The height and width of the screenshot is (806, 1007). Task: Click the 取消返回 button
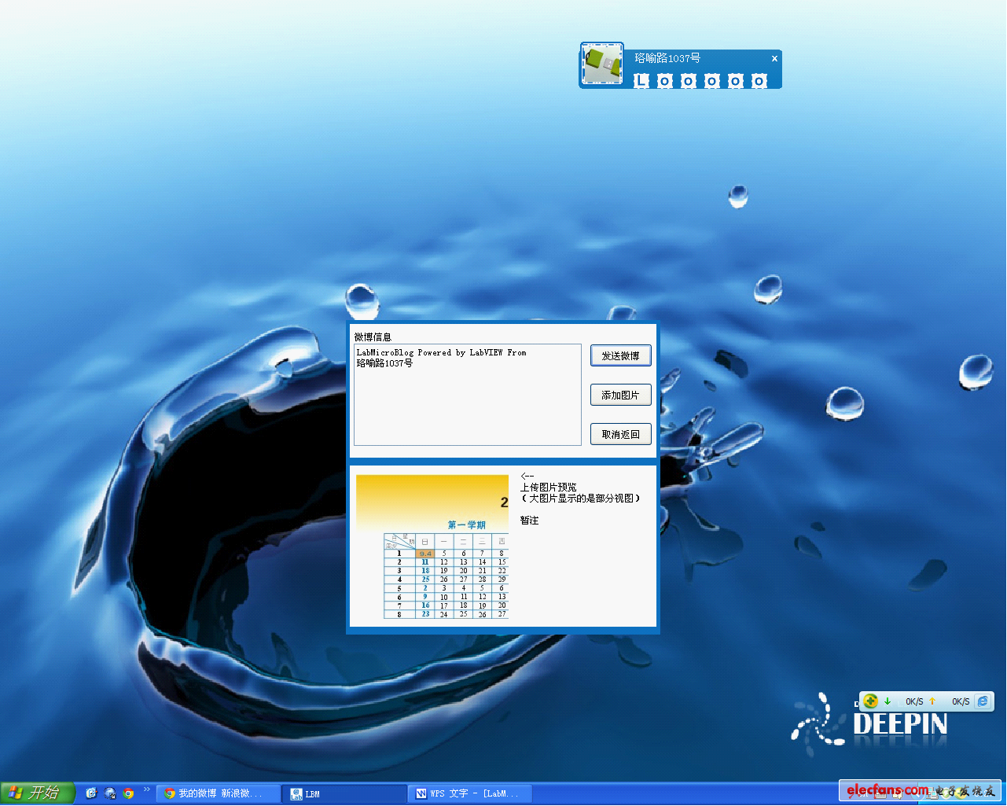620,434
